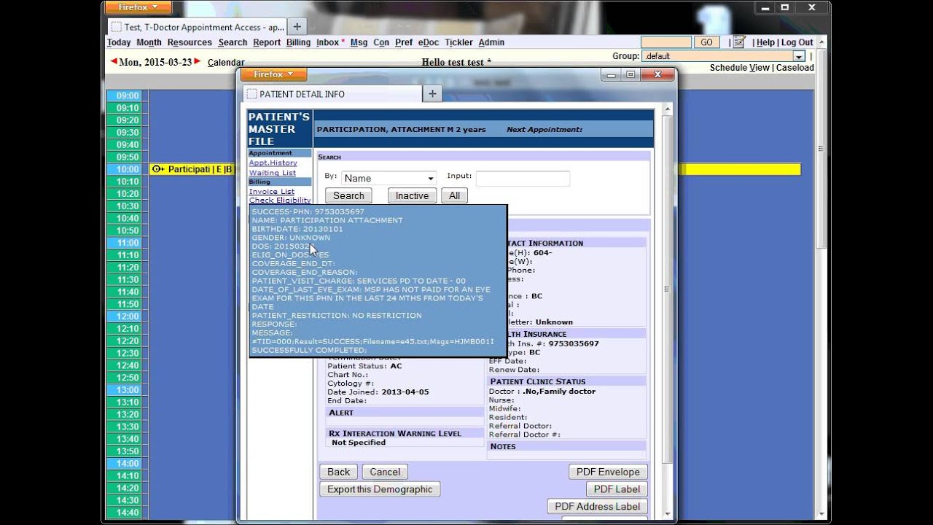Click the PDF Label button

[x=617, y=489]
